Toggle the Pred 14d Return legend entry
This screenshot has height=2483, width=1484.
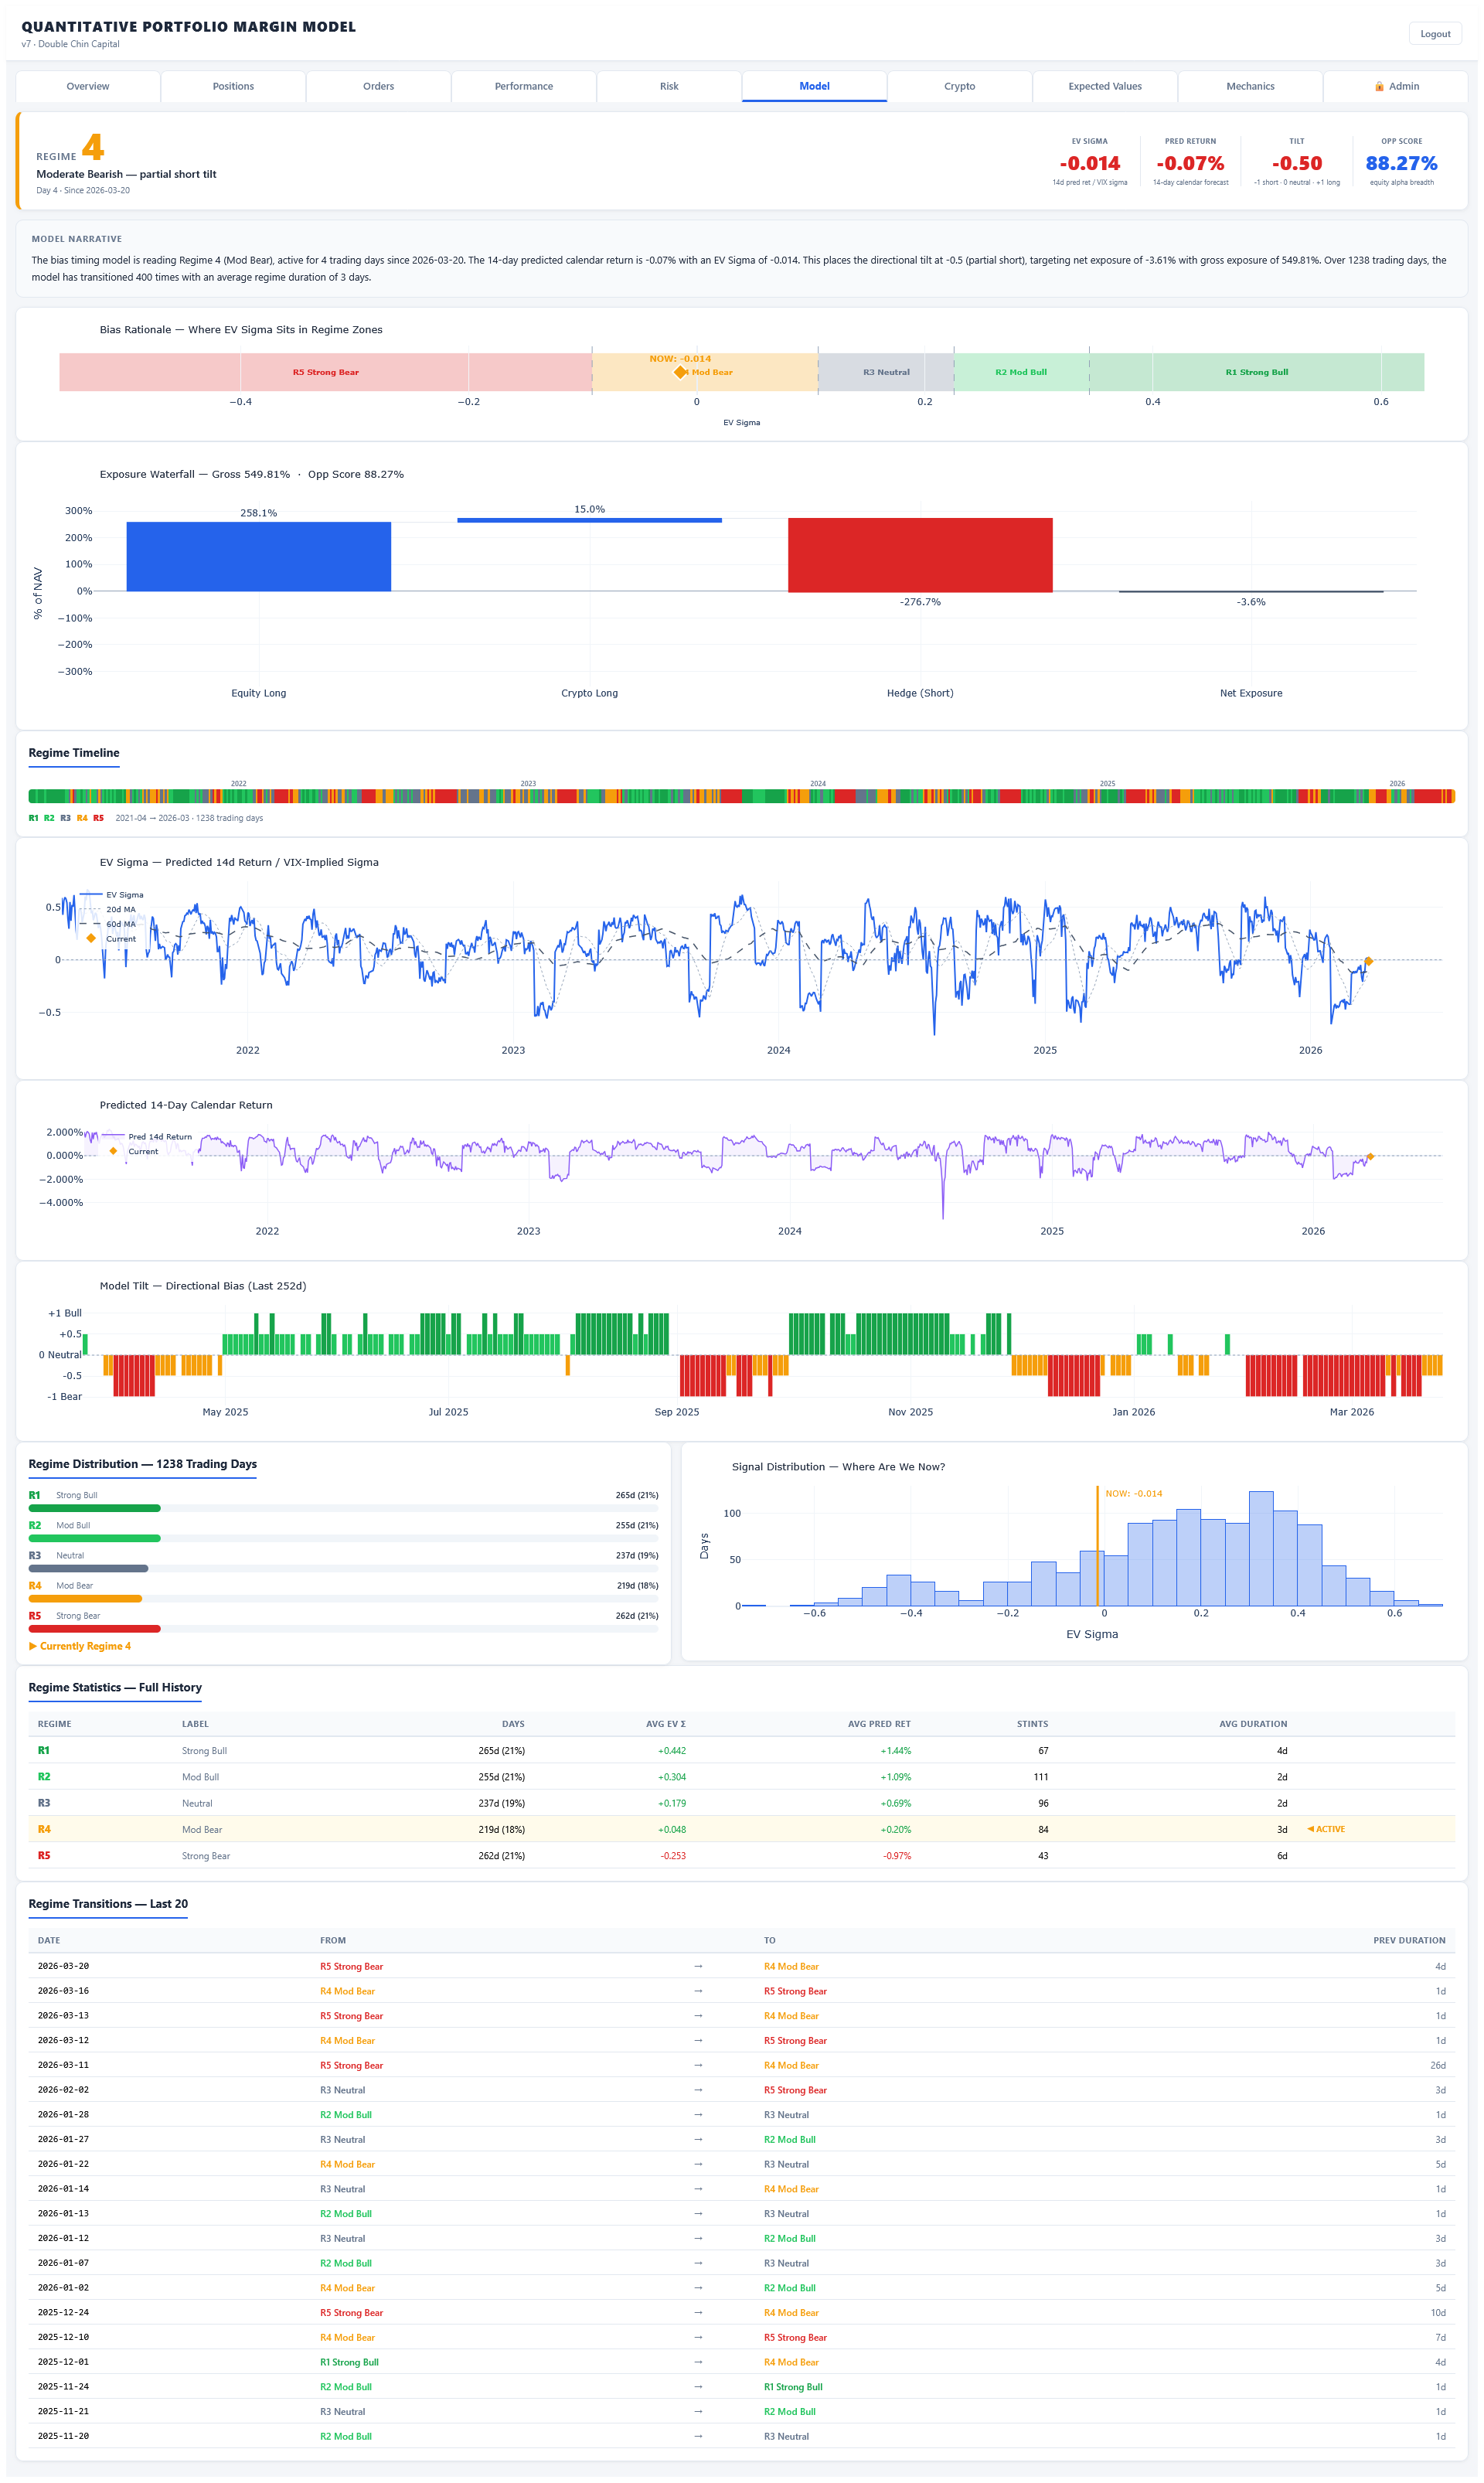coord(146,1136)
